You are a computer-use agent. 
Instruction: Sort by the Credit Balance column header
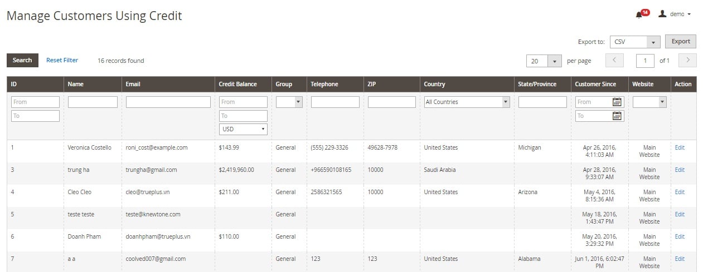click(238, 84)
